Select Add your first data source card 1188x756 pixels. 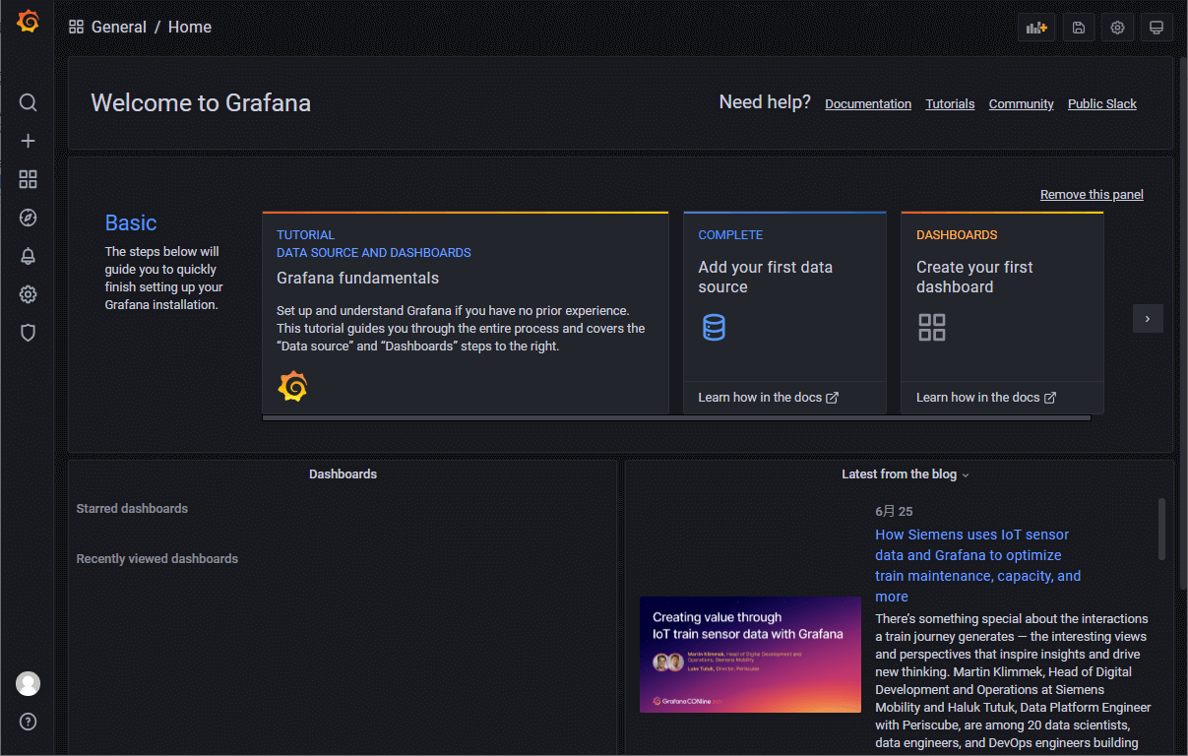(784, 313)
